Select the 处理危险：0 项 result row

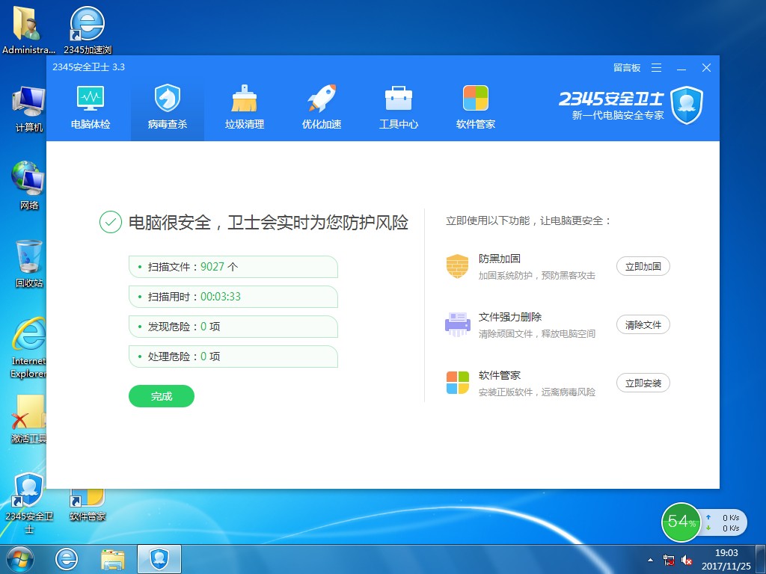tap(233, 357)
